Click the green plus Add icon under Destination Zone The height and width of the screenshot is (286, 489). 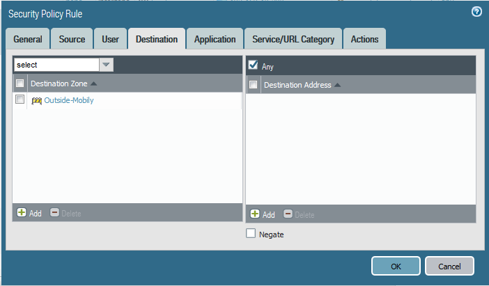click(22, 213)
